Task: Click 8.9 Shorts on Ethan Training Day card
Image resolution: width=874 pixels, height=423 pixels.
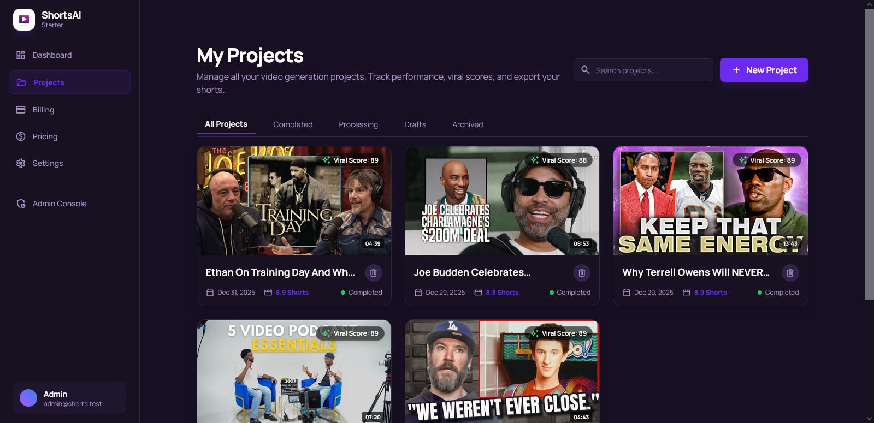Action: pos(292,293)
